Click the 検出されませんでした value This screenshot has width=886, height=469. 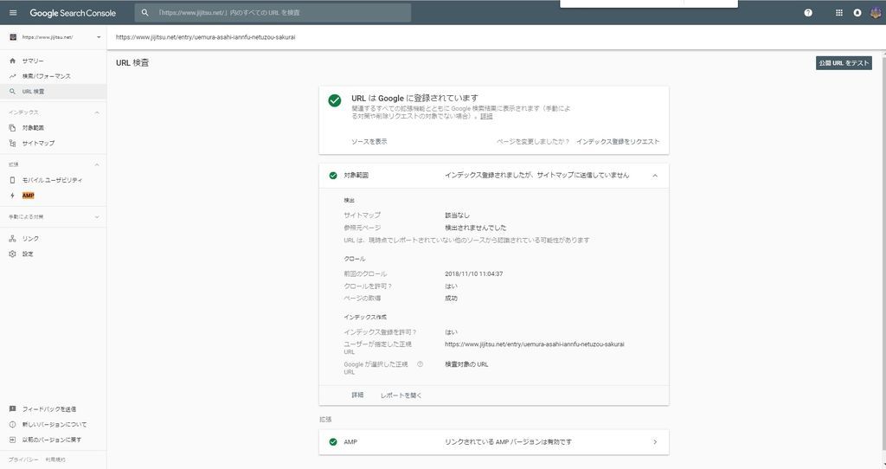pyautogui.click(x=475, y=228)
